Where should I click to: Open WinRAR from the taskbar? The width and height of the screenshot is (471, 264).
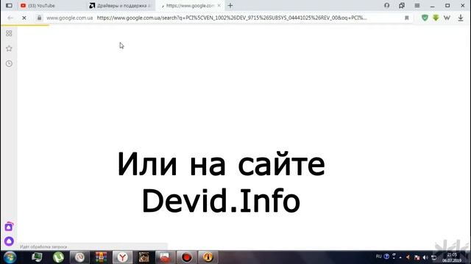pos(101,257)
